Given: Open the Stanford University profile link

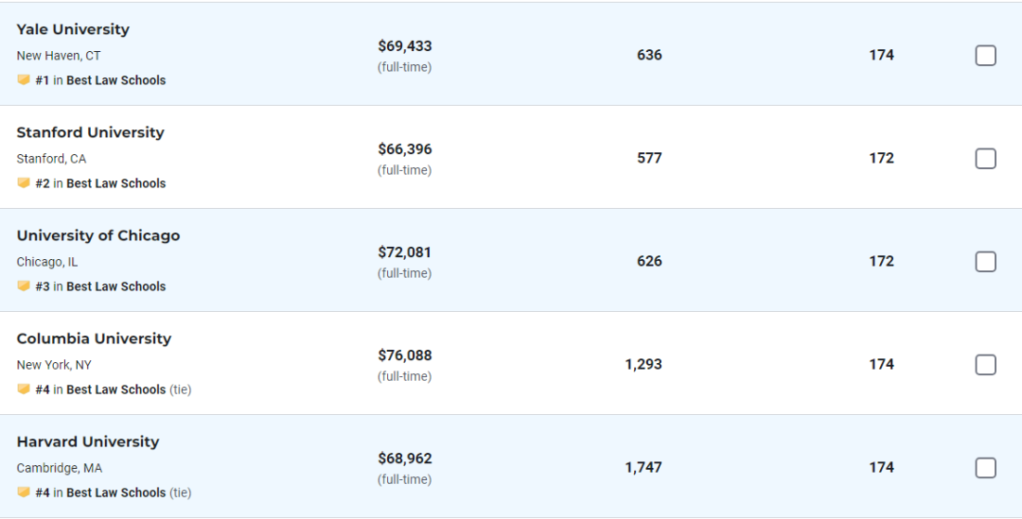Looking at the screenshot, I should coord(91,132).
